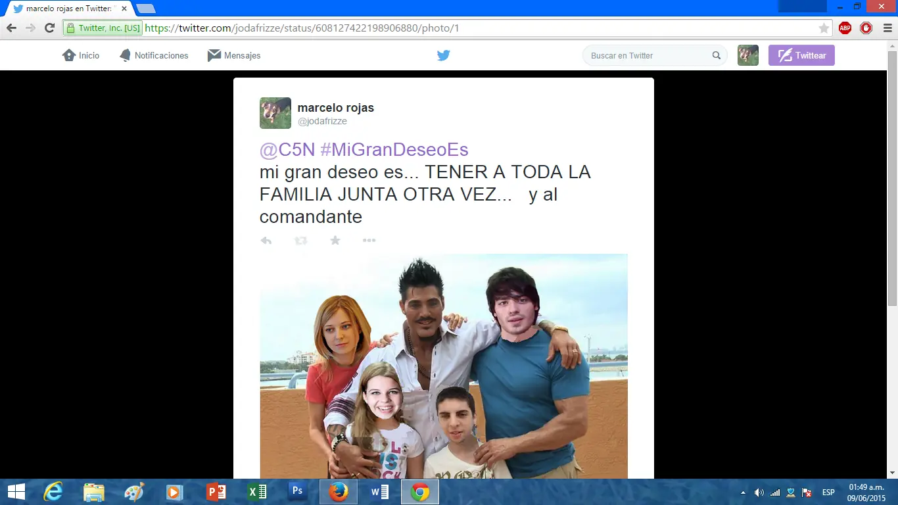Open Paint from the taskbar
Image resolution: width=898 pixels, height=505 pixels.
[x=134, y=492]
